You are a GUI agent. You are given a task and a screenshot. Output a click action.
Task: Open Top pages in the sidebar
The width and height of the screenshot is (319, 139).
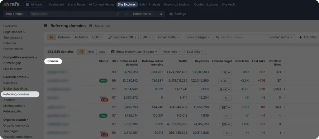(11, 131)
